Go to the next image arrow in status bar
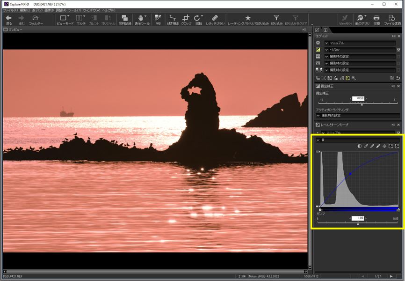Screen dimensions: 405x281 (391, 276)
